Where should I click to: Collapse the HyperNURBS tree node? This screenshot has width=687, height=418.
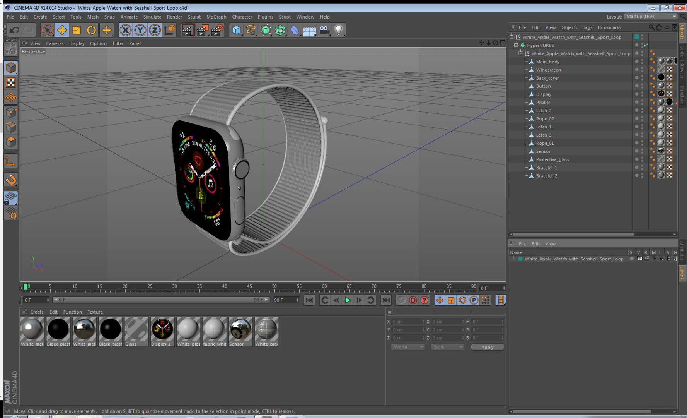pos(516,45)
